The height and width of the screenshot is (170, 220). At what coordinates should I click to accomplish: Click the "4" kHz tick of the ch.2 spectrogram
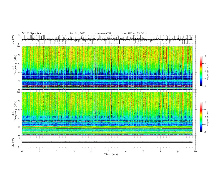tap(19, 118)
